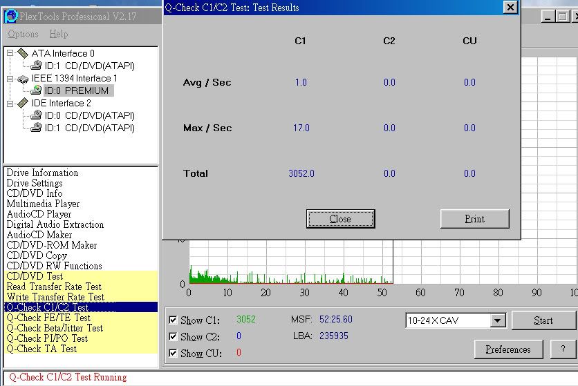This screenshot has width=578, height=386.
Task: Open Multimedia Player function
Action: click(x=43, y=204)
